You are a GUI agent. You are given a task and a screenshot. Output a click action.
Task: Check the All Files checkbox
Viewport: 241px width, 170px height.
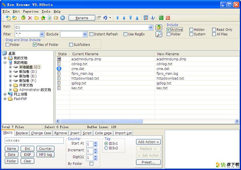pyautogui.click(x=214, y=34)
